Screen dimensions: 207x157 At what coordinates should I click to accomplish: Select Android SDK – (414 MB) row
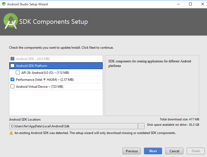click(x=56, y=59)
